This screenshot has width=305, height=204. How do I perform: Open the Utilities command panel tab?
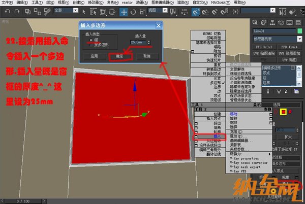pos(298,22)
